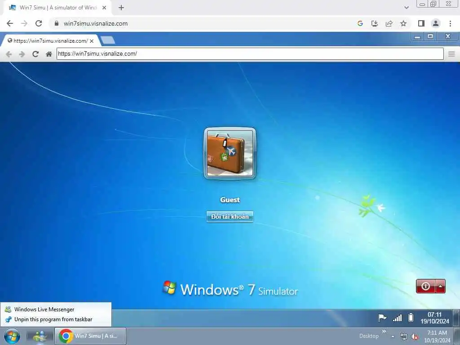
Task: Click the Guest account name
Action: [x=230, y=200]
